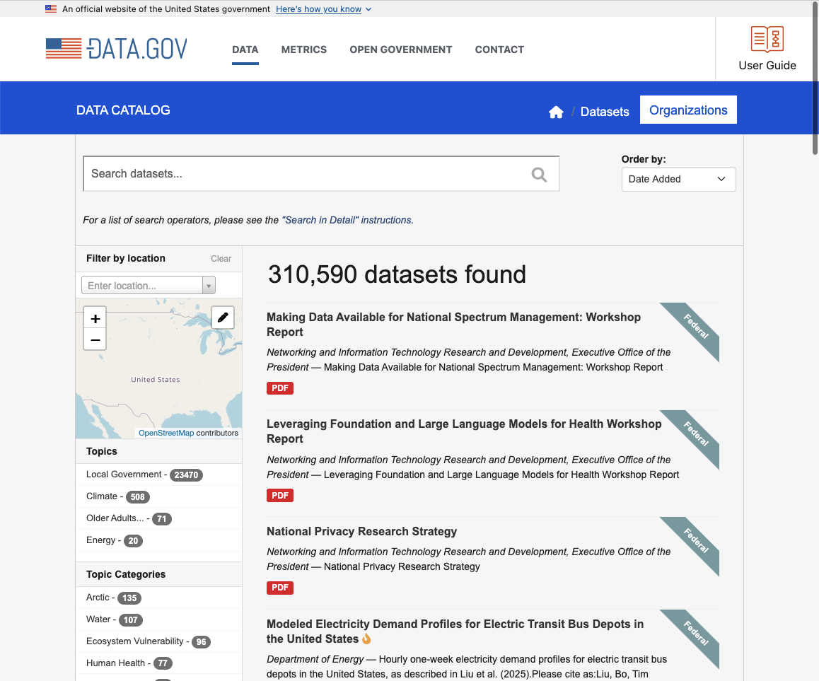Screen dimensions: 819x681
Task: Select the map draw pencil tool
Action: tap(223, 318)
